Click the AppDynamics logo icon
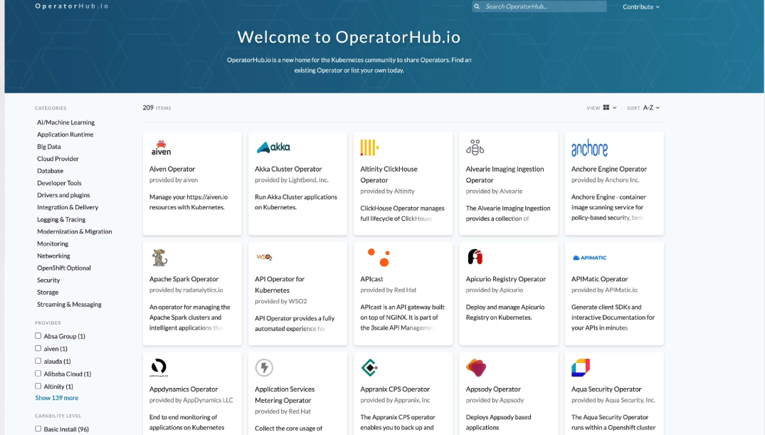765x435 pixels. pos(159,367)
